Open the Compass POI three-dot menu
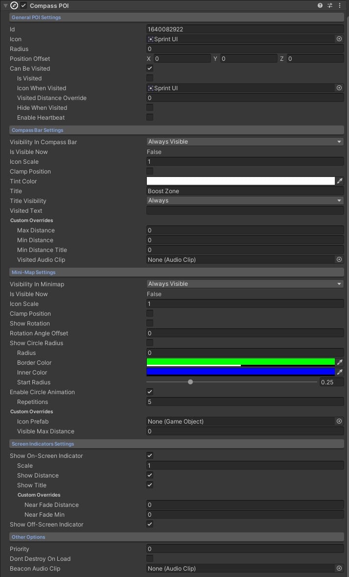The image size is (349, 577). click(x=340, y=5)
